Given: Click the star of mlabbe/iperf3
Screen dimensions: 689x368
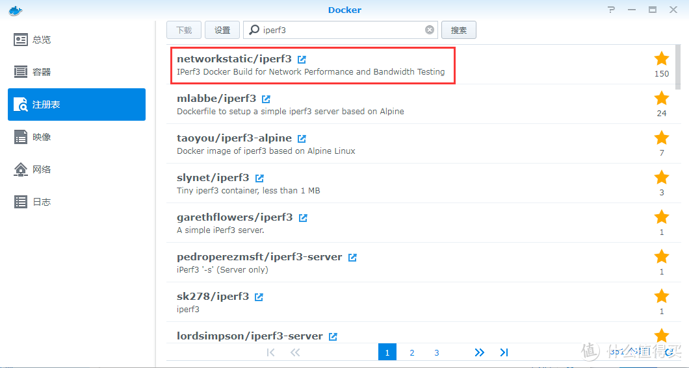Looking at the screenshot, I should pyautogui.click(x=661, y=98).
